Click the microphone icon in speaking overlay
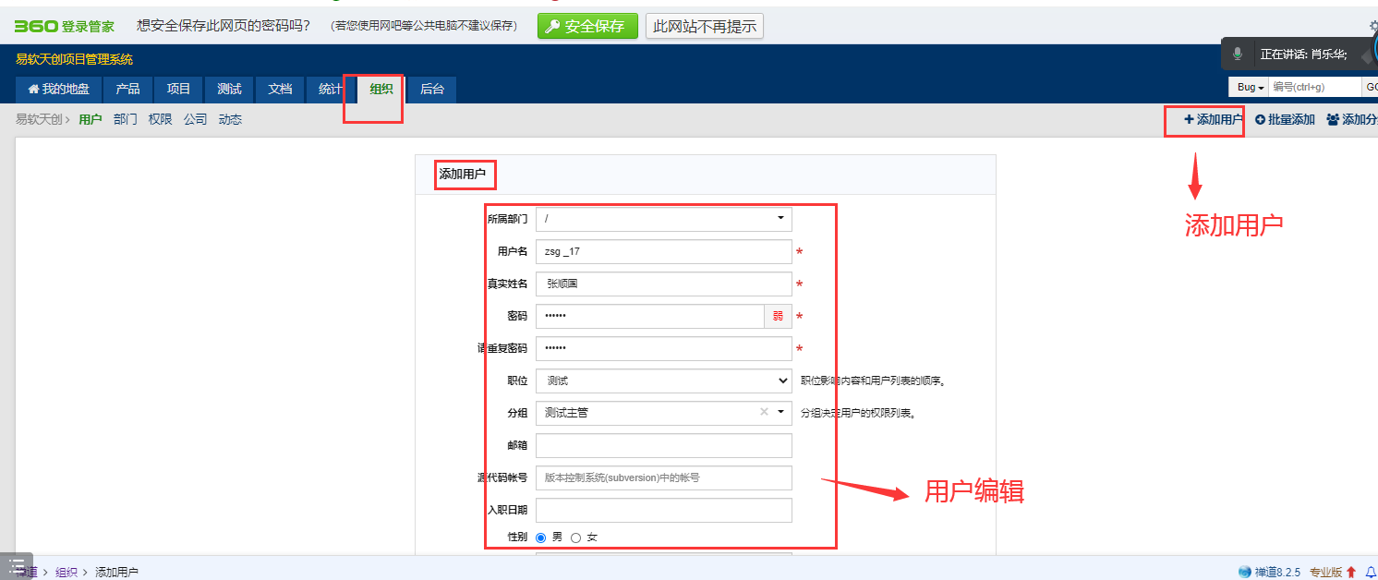This screenshot has width=1378, height=580. 1238,54
